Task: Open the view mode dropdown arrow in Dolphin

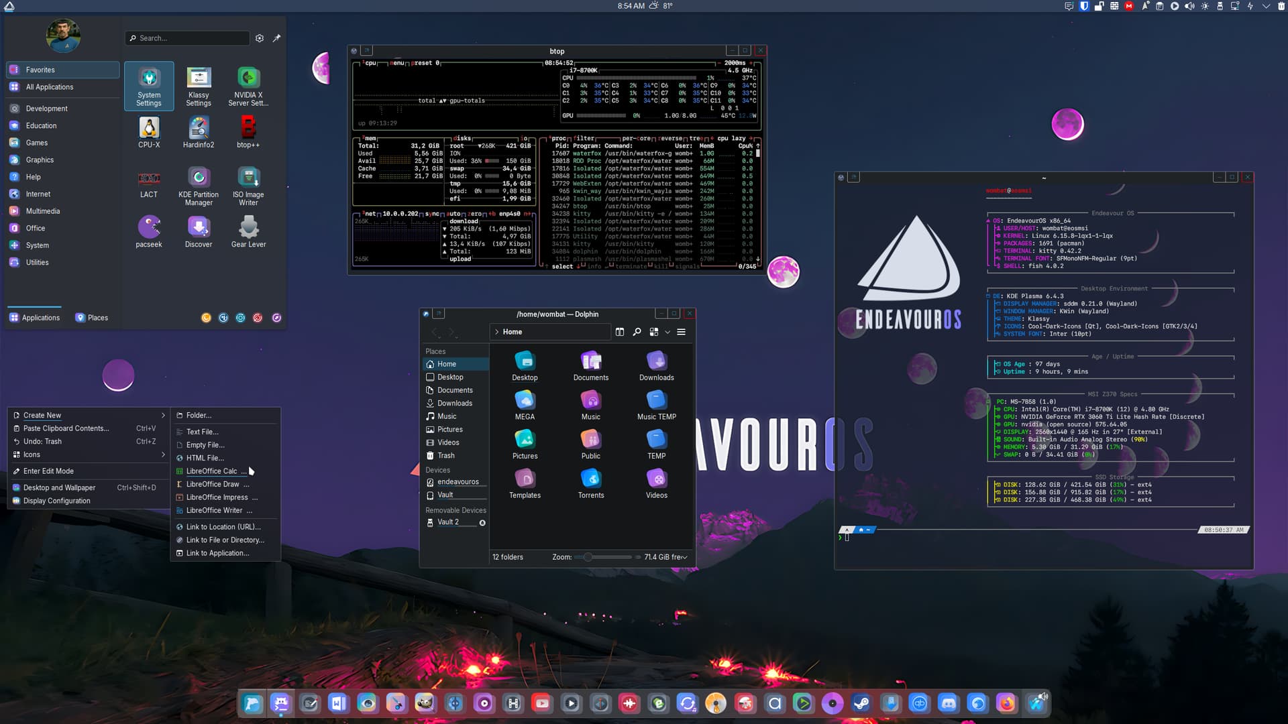Action: pos(667,332)
